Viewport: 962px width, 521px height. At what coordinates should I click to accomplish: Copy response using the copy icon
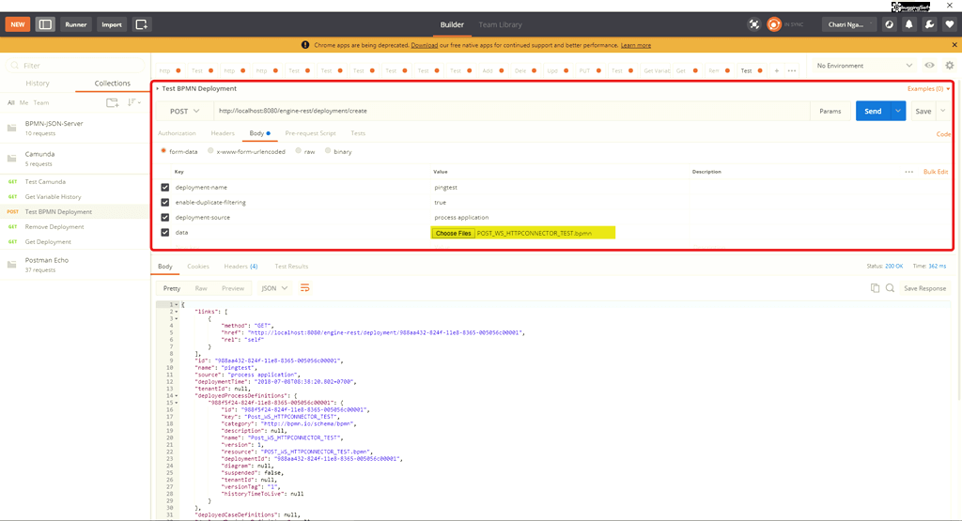coord(875,288)
